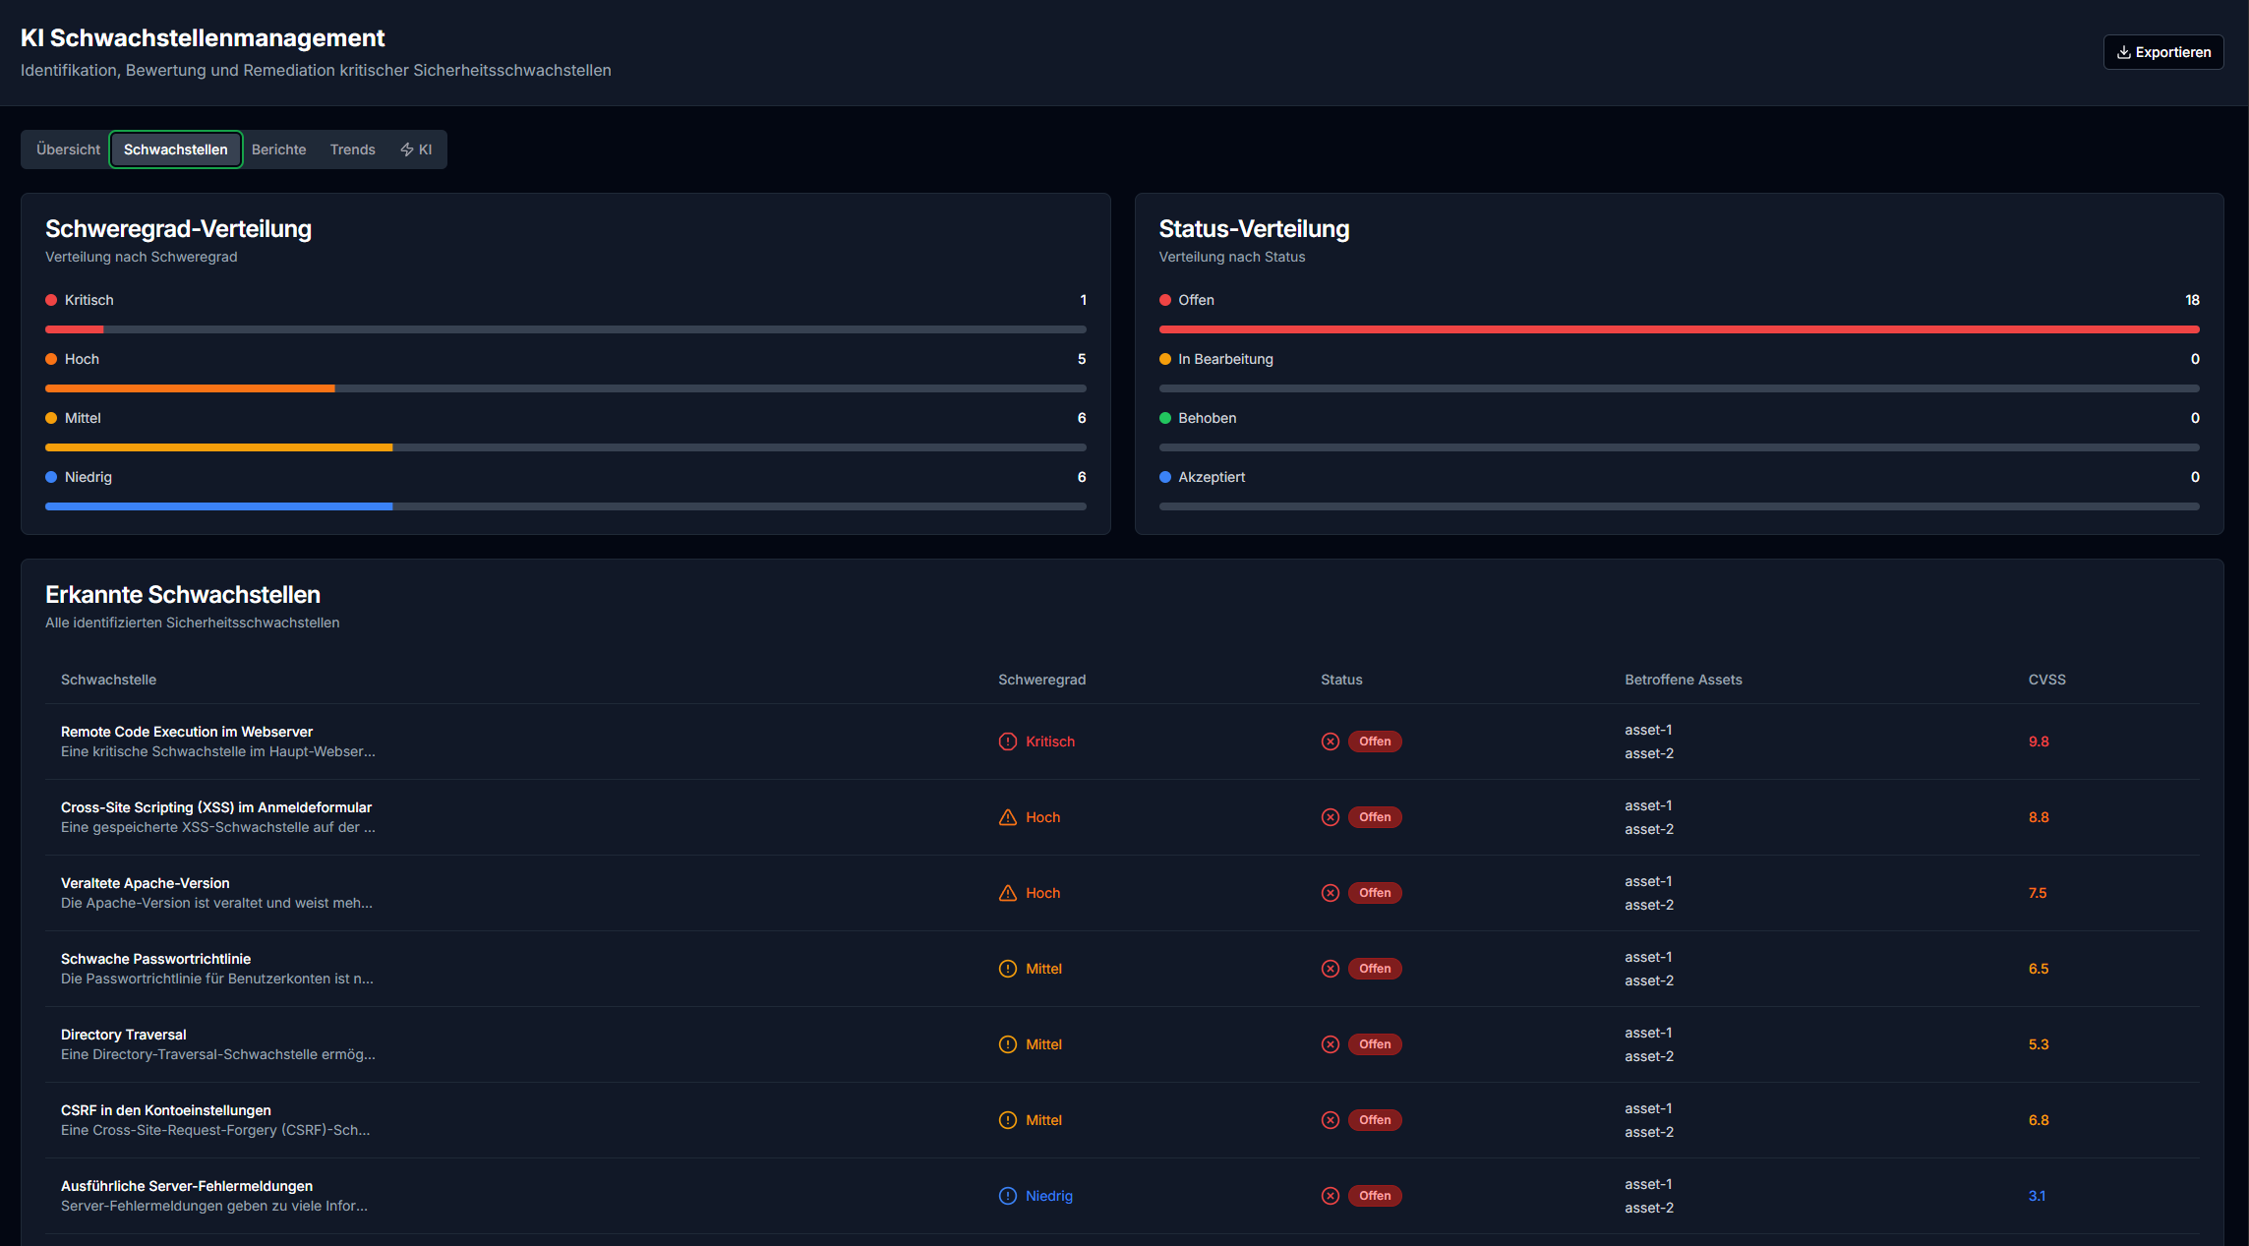Toggle the Offen badge on Directory Traversal row
The width and height of the screenshot is (2249, 1246).
coord(1375,1043)
